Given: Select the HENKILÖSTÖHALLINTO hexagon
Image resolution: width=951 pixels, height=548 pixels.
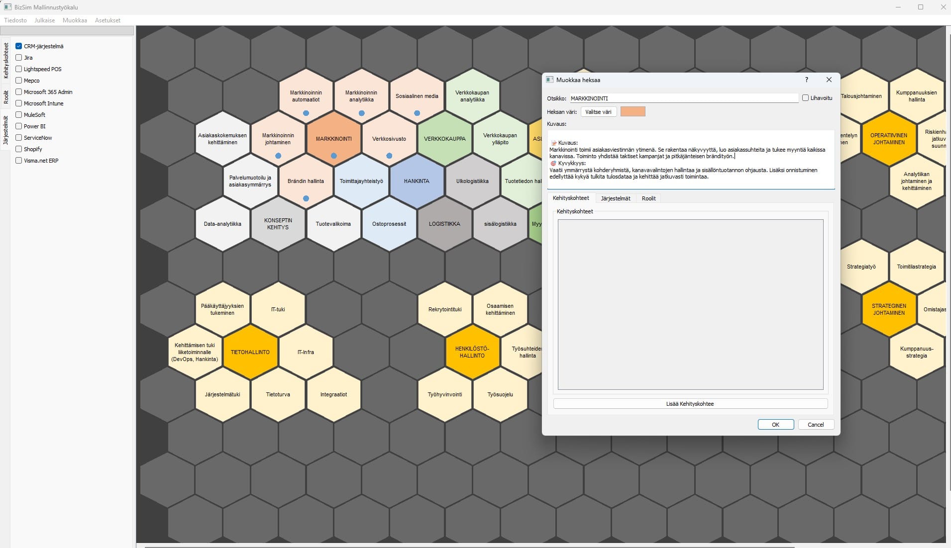Looking at the screenshot, I should pos(472,352).
